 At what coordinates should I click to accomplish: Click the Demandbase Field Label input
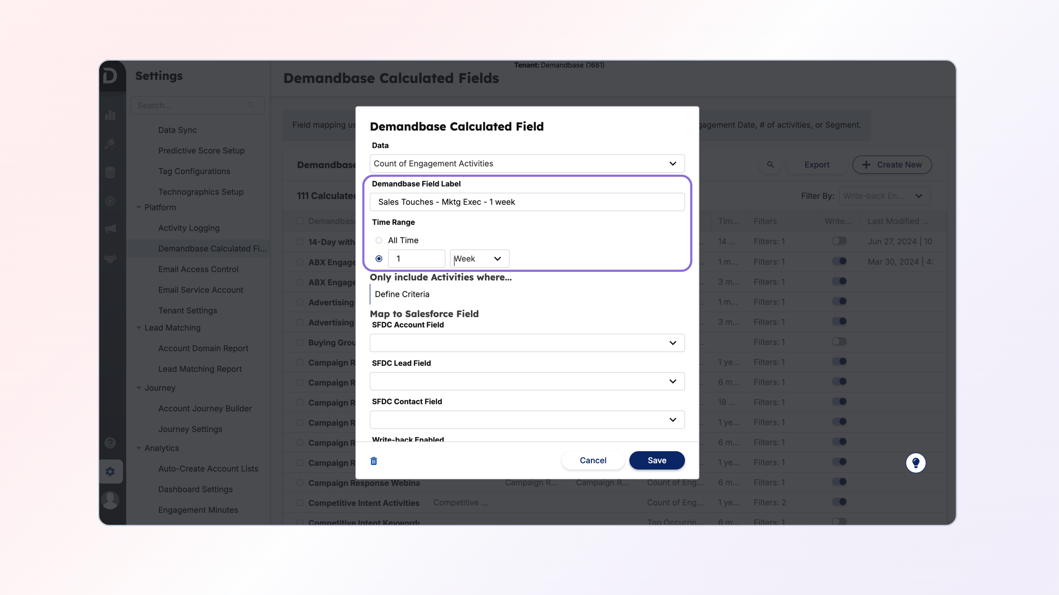tap(527, 202)
